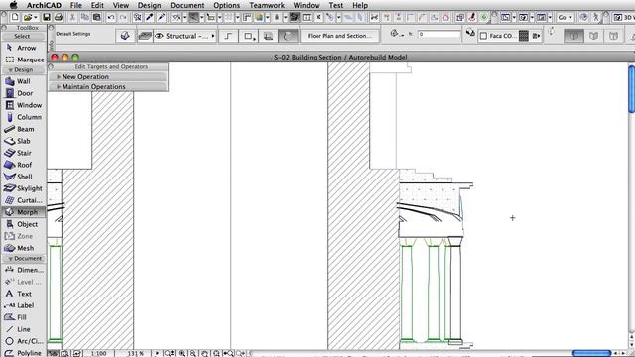Toggle the third book-shaped geometry method button
The width and height of the screenshot is (635, 357).
613,36
